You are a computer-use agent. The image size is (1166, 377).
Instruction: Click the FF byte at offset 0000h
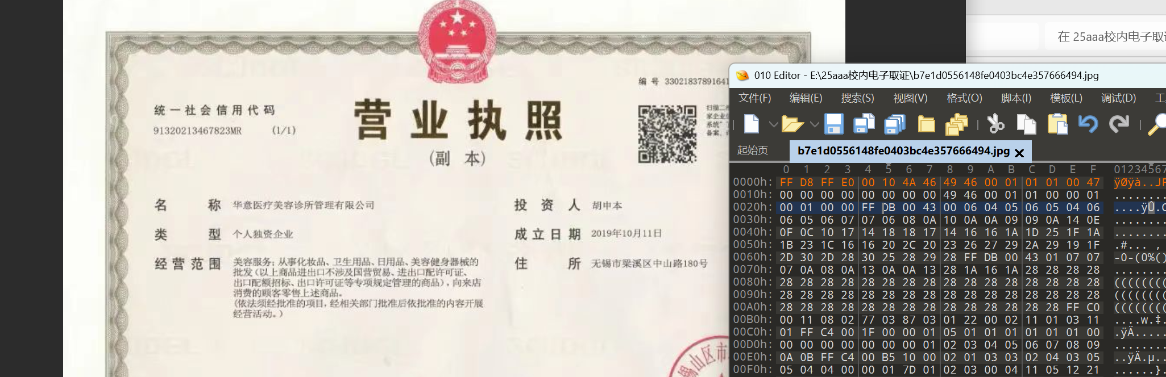pos(786,182)
